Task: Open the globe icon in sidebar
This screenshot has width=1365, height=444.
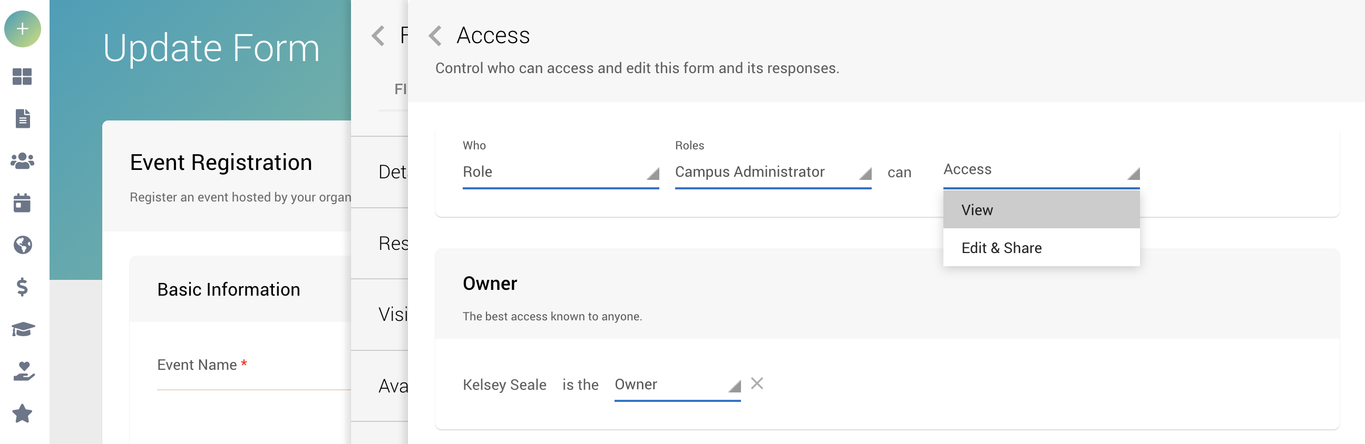Action: [22, 245]
